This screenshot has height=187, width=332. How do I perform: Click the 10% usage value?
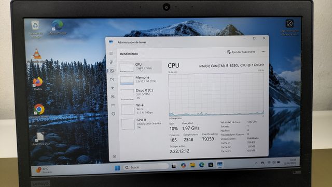click(x=174, y=128)
